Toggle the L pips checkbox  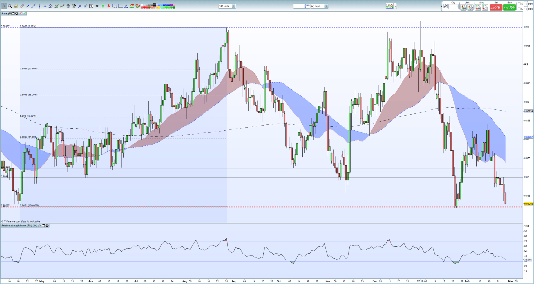point(519,9)
